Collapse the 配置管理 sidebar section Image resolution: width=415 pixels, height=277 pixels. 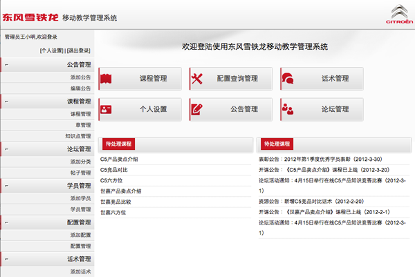coord(7,222)
